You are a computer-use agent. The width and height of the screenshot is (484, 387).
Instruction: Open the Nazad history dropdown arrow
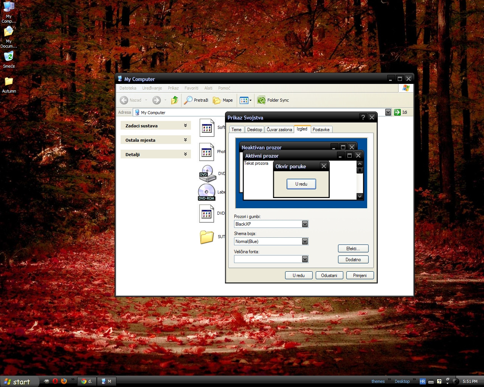coord(146,100)
